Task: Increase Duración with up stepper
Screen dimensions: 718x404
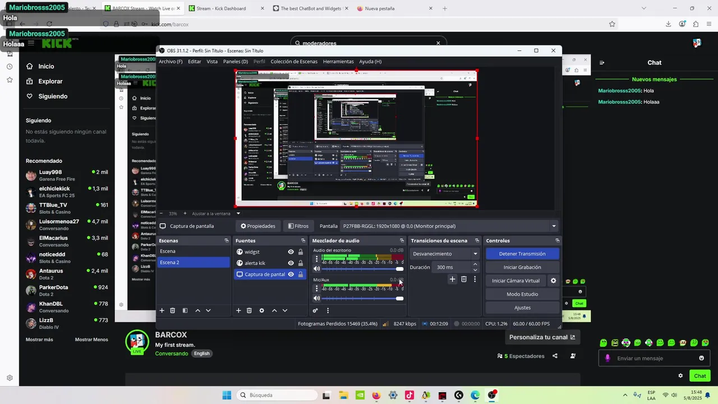Action: 476,264
